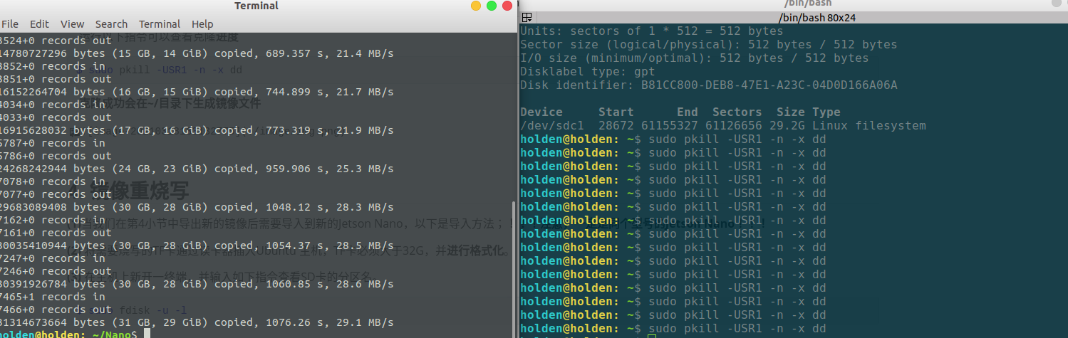Click the holden@holden ~/Nano prompt
Image resolution: width=1068 pixels, height=338 pixels.
[69, 334]
